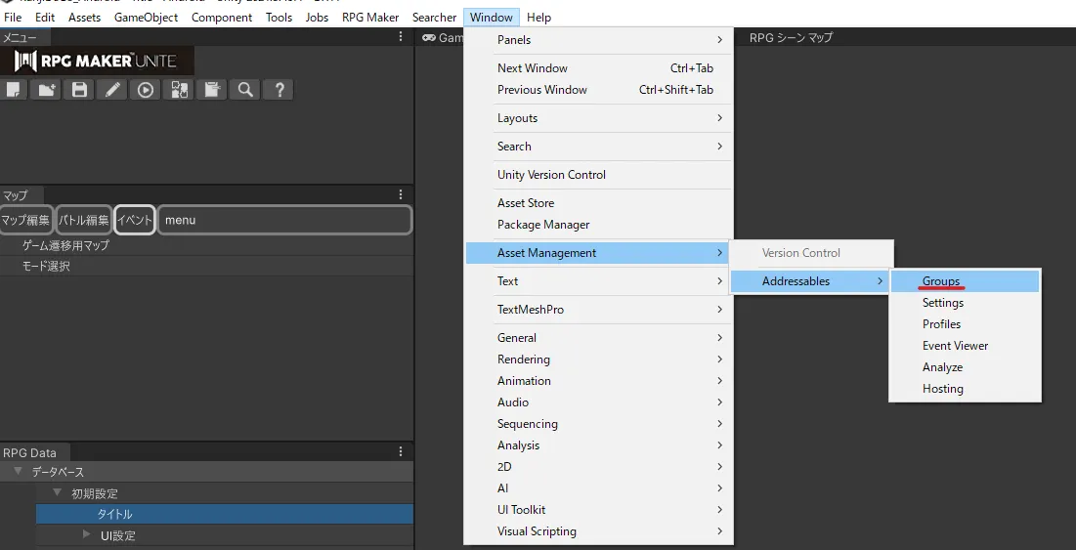Select Profiles in Addressables submenu

click(x=965, y=324)
